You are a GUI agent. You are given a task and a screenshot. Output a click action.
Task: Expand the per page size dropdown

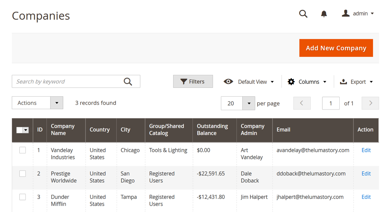click(249, 103)
